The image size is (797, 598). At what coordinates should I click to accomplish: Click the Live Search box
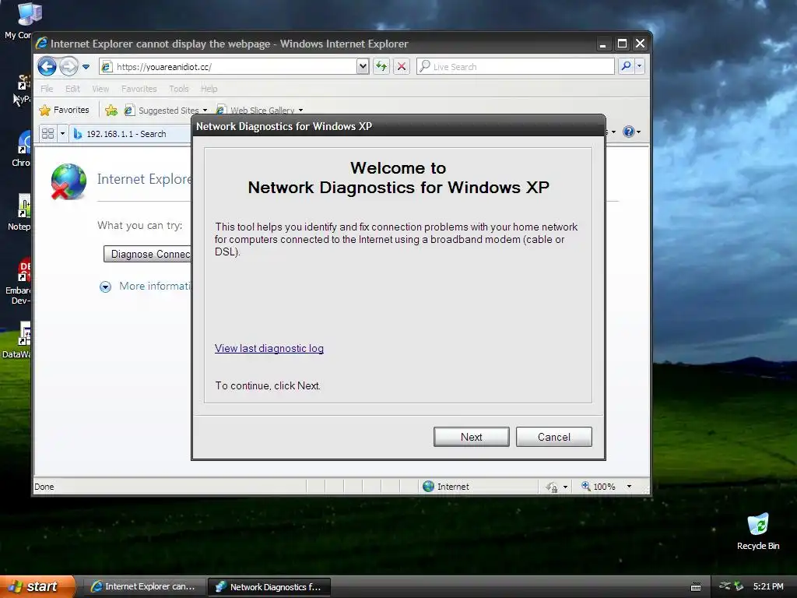point(515,67)
